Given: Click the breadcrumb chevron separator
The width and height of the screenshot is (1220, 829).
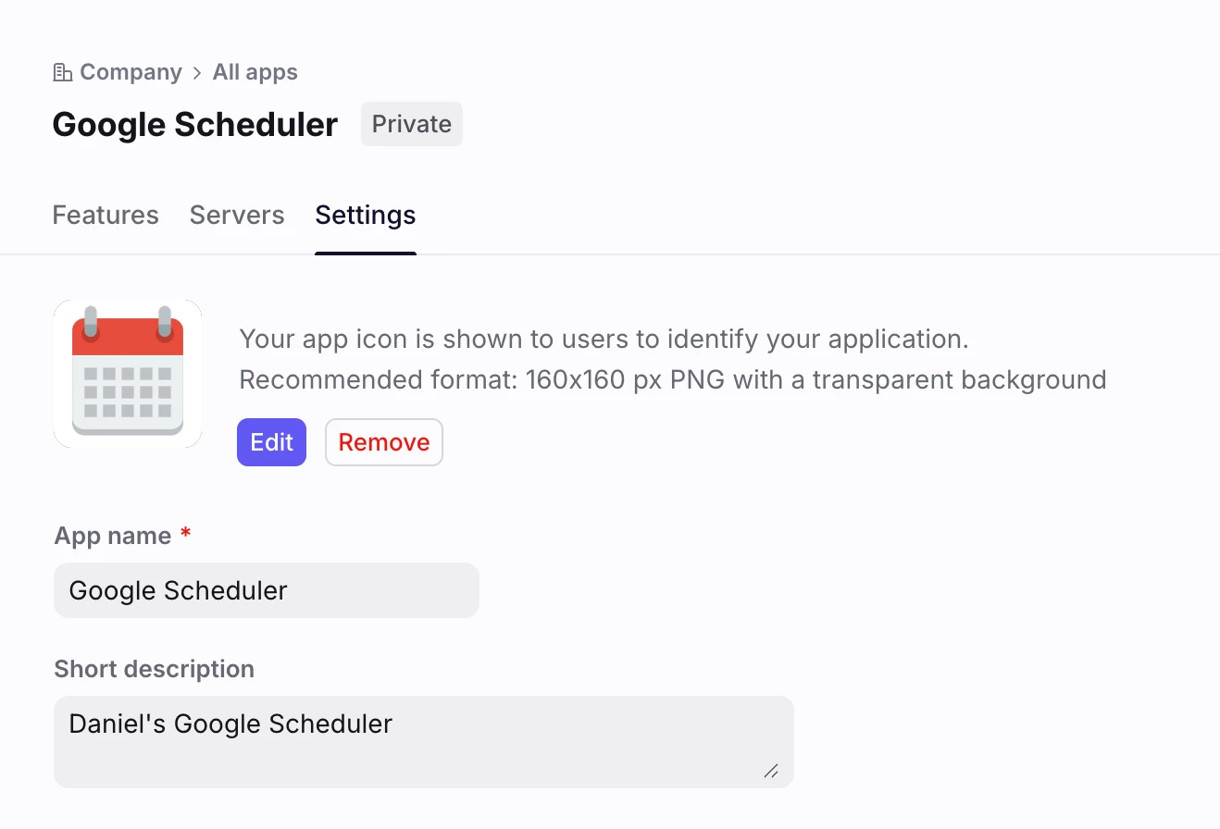Looking at the screenshot, I should [197, 73].
